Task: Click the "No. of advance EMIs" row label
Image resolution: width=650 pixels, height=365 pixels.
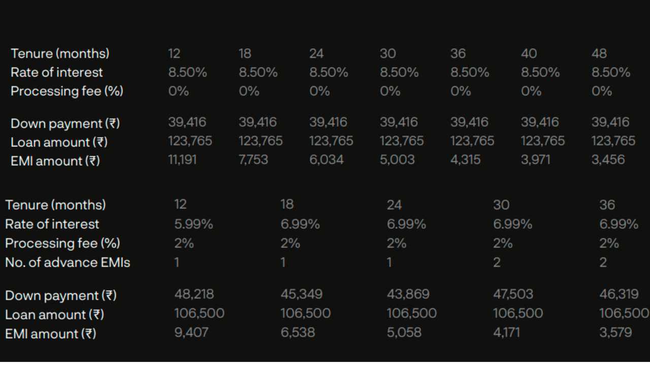Action: click(x=68, y=263)
